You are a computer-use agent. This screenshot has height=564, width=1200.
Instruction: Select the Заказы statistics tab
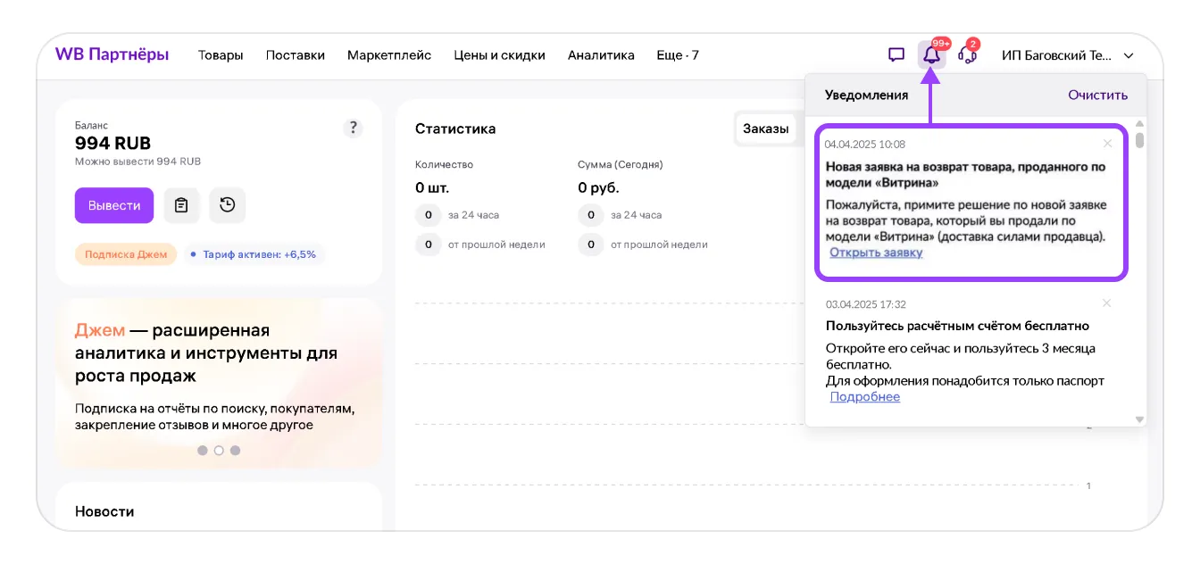765,129
